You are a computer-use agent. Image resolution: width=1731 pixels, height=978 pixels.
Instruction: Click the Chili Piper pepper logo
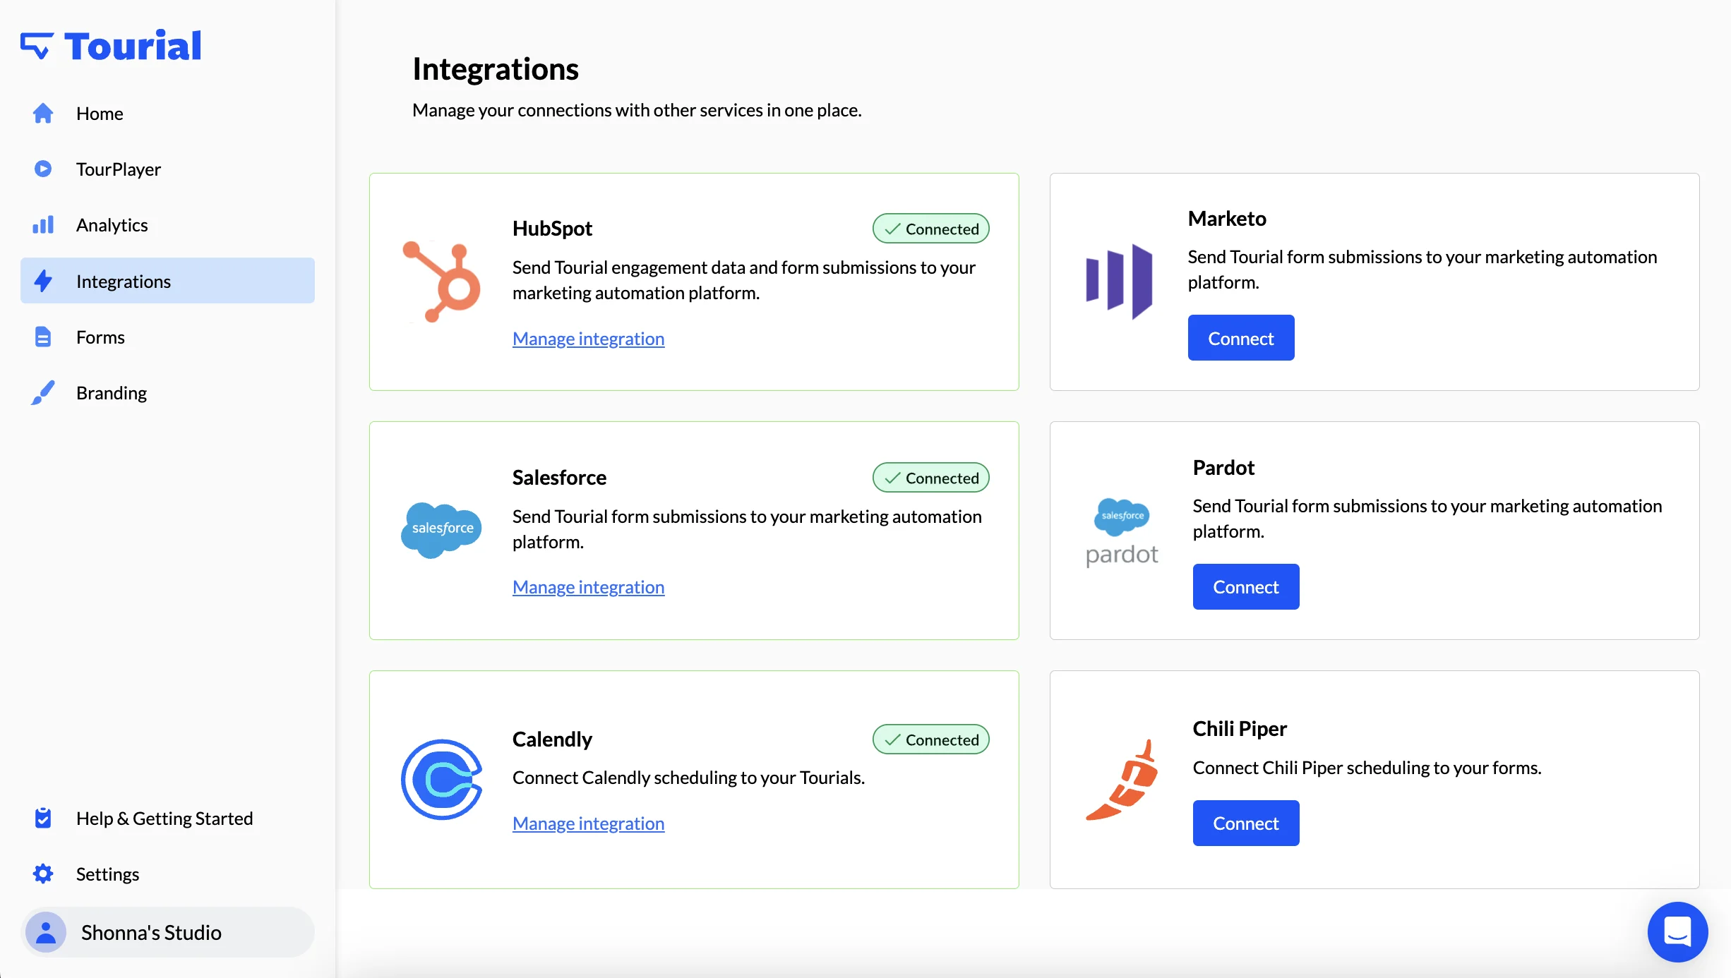pyautogui.click(x=1122, y=780)
